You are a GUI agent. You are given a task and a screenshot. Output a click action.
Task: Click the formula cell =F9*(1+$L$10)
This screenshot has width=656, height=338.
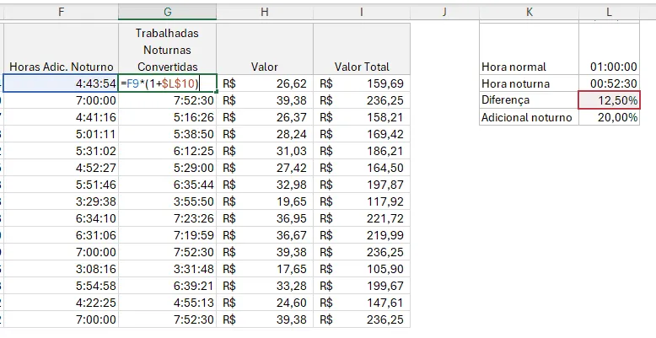(167, 83)
